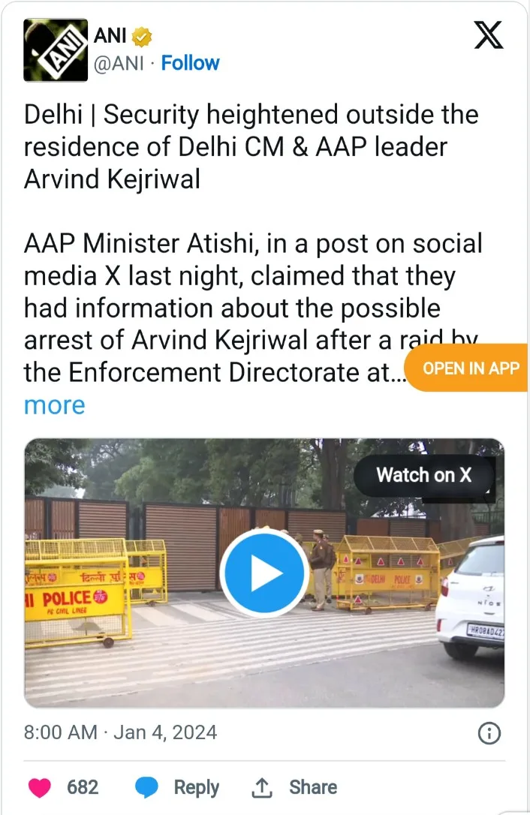
Task: Open the @ANI handle link
Action: coord(119,63)
